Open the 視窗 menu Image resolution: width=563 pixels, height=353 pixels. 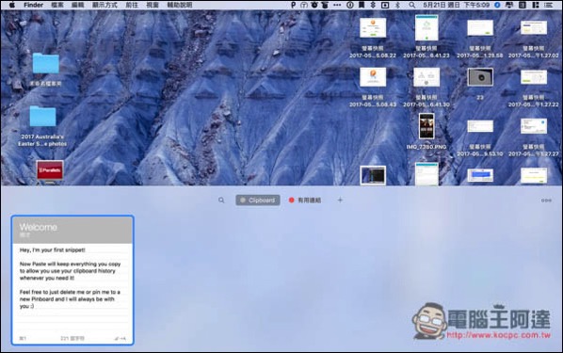[153, 5]
